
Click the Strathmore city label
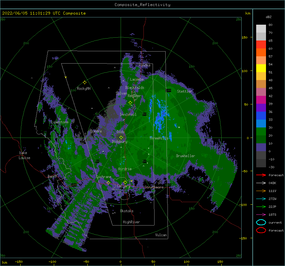(154, 187)
